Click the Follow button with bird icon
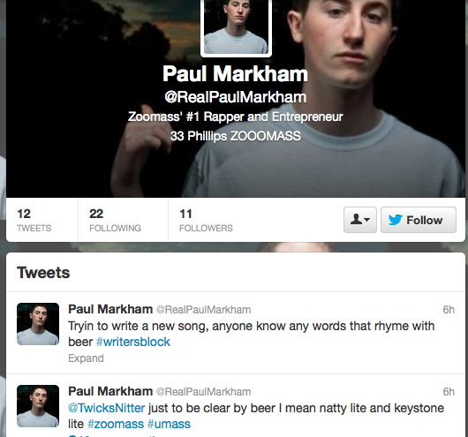Viewport: 468px width, 437px height. [x=419, y=220]
